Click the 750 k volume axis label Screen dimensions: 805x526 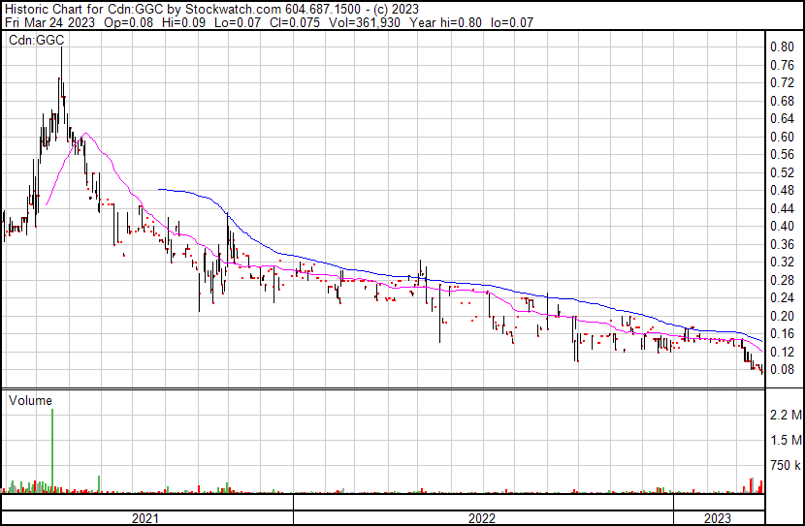coord(786,466)
